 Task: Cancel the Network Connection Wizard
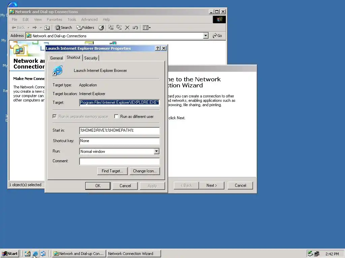[240, 185]
